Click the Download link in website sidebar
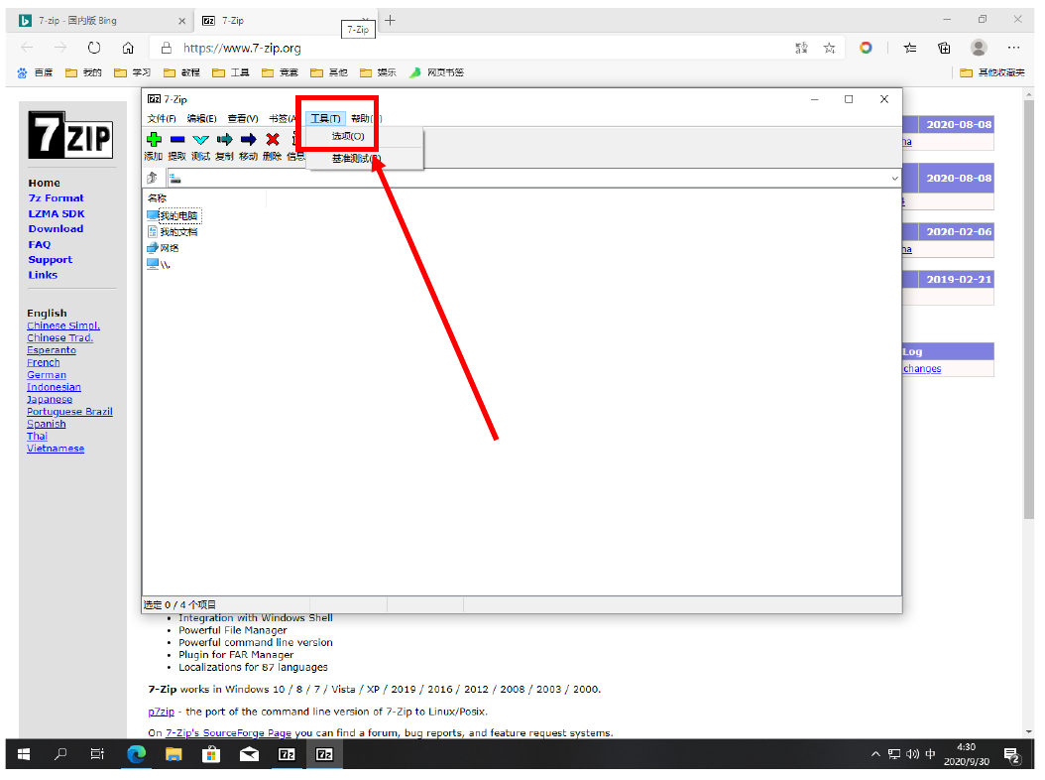Viewport: 1045px width, 780px height. tap(56, 229)
